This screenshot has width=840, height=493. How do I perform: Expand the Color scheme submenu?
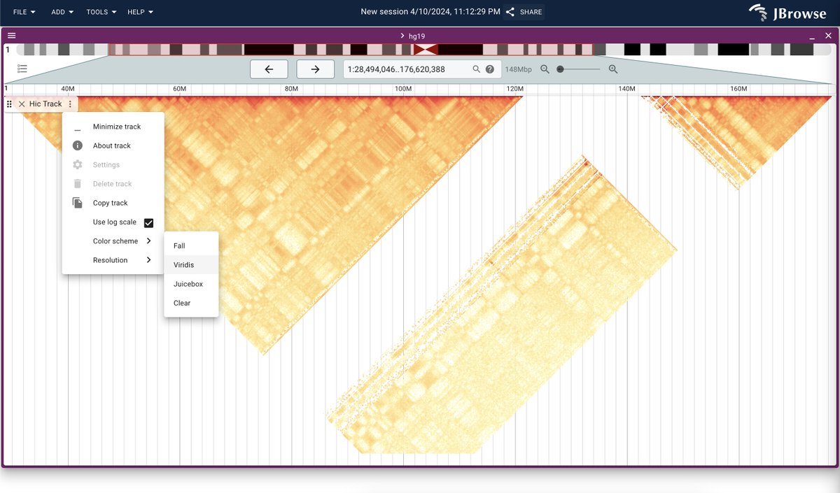(x=115, y=241)
